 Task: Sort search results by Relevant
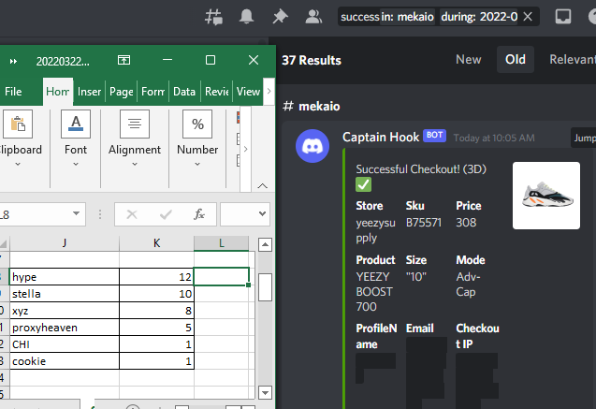[x=572, y=59]
